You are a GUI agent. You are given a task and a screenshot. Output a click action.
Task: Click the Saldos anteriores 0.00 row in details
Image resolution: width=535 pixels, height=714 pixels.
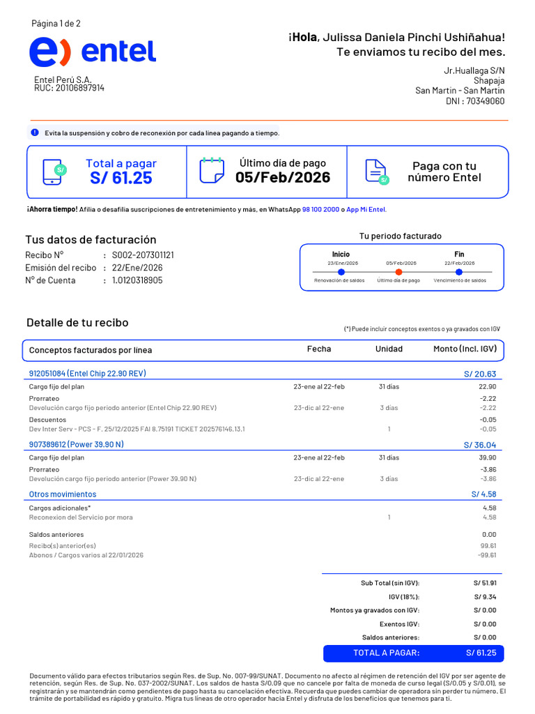tap(263, 535)
